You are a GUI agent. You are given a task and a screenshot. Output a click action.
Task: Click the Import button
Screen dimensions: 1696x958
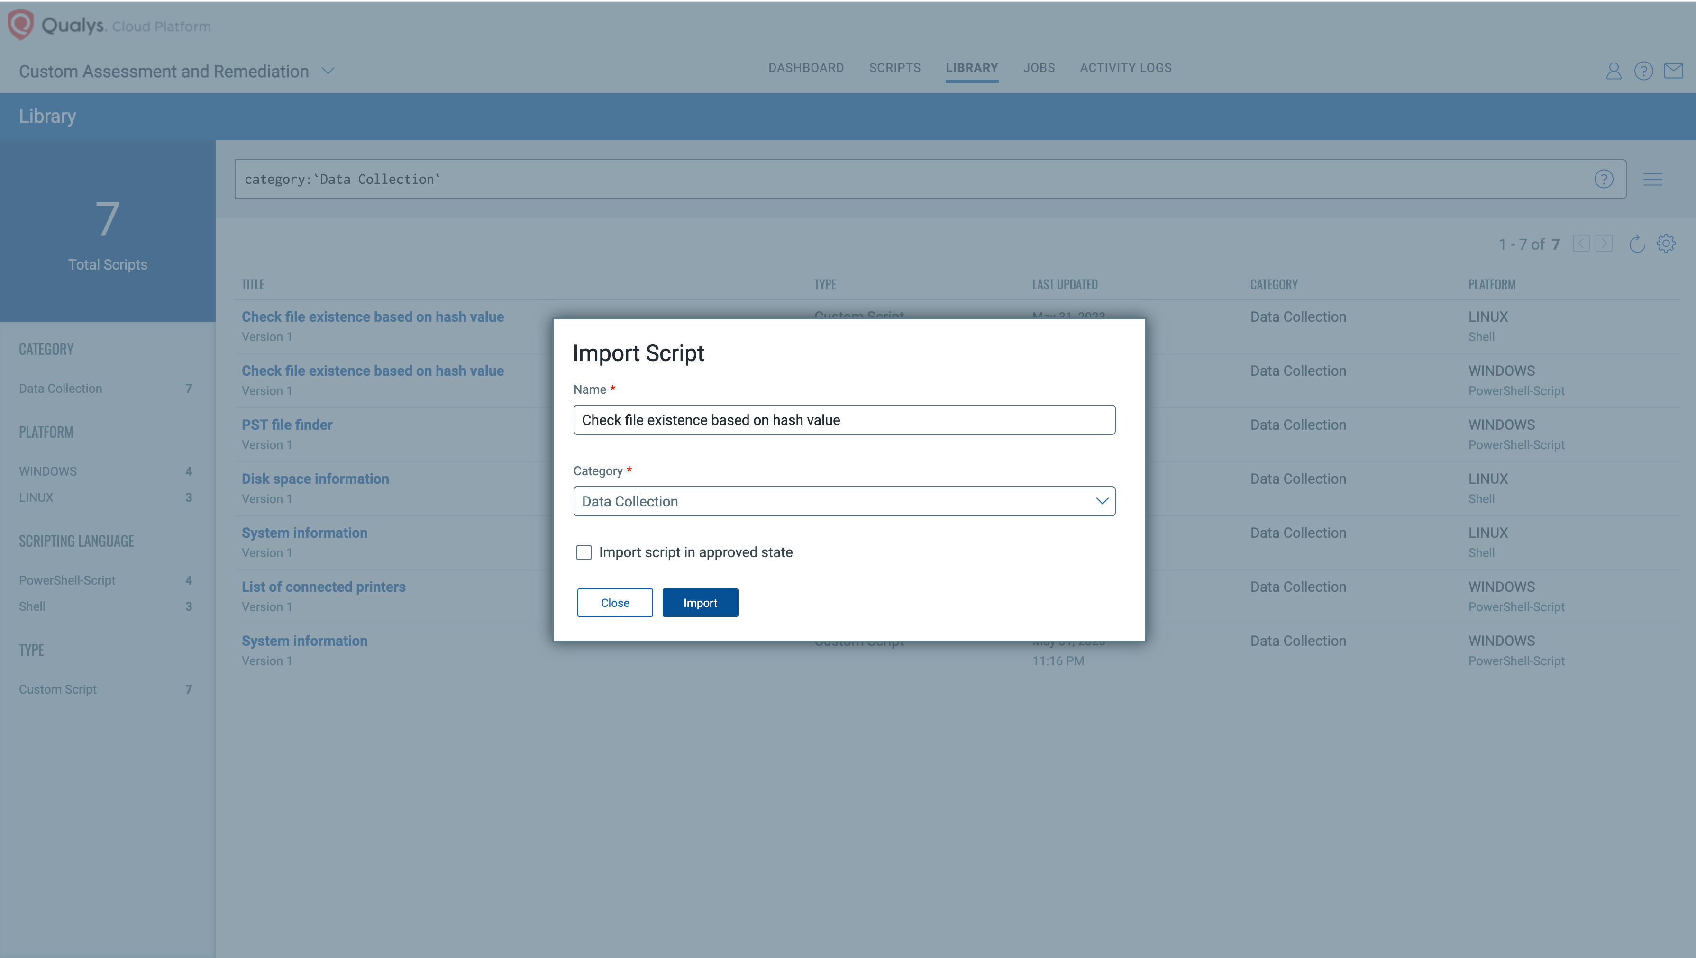(700, 603)
